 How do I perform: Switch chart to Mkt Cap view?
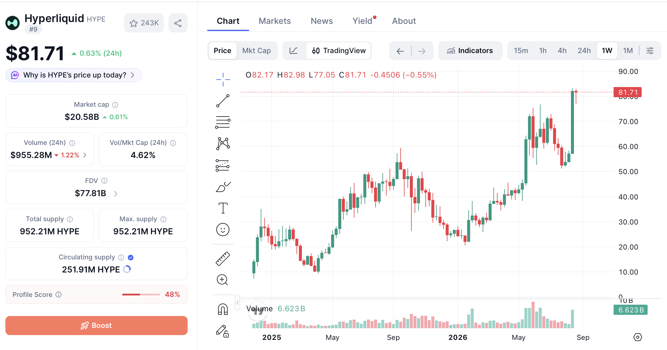(x=257, y=51)
